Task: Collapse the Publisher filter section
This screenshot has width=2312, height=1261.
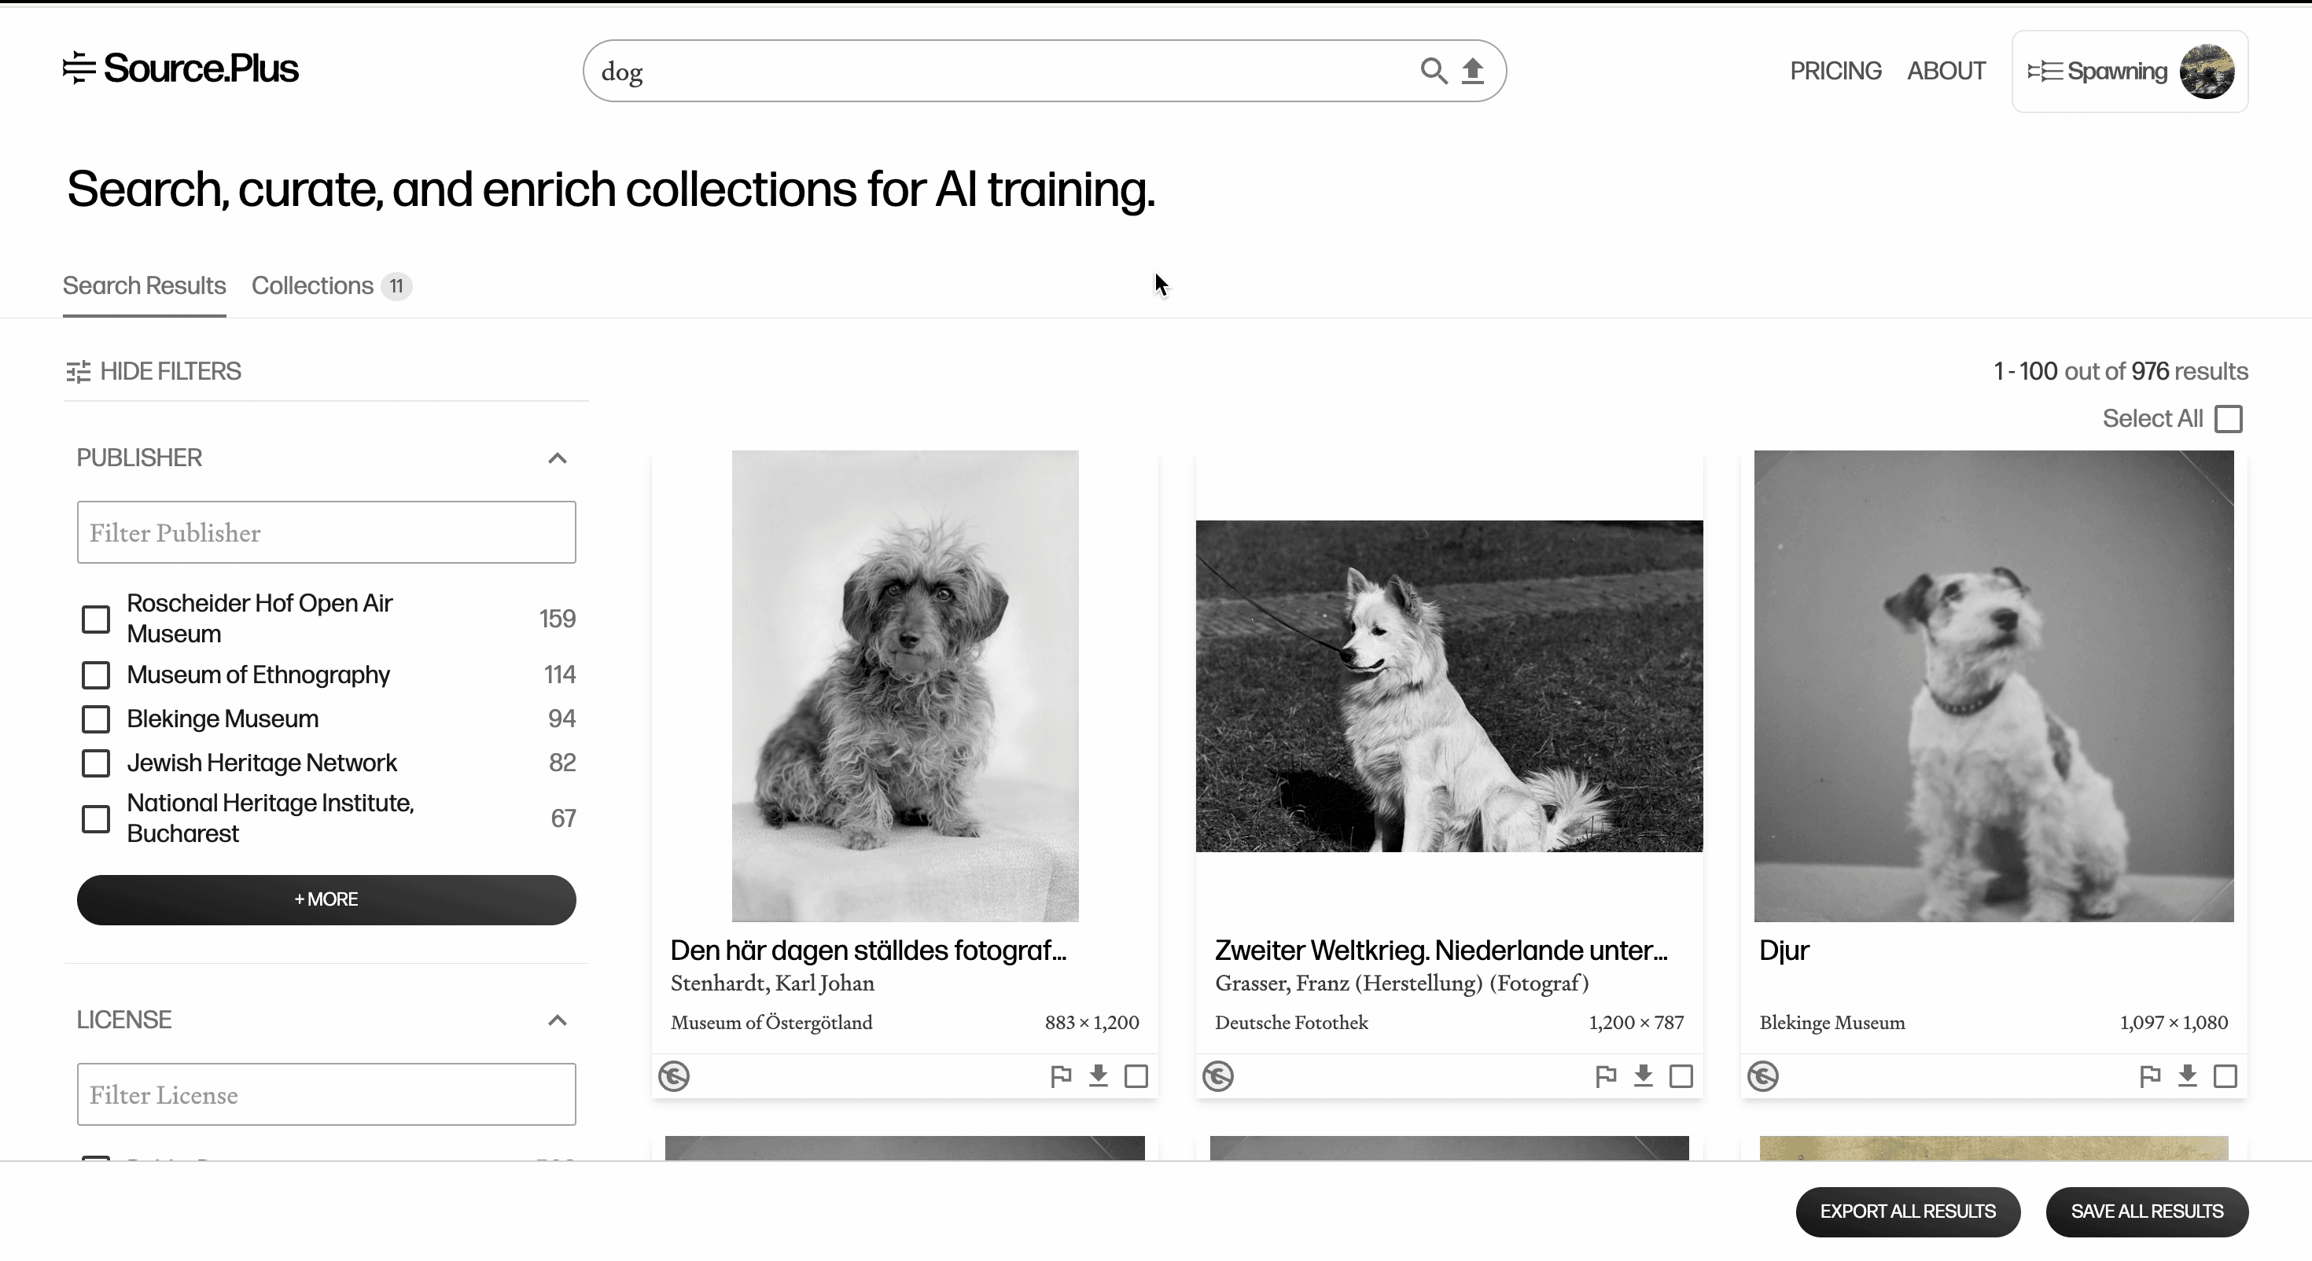Action: pyautogui.click(x=558, y=458)
